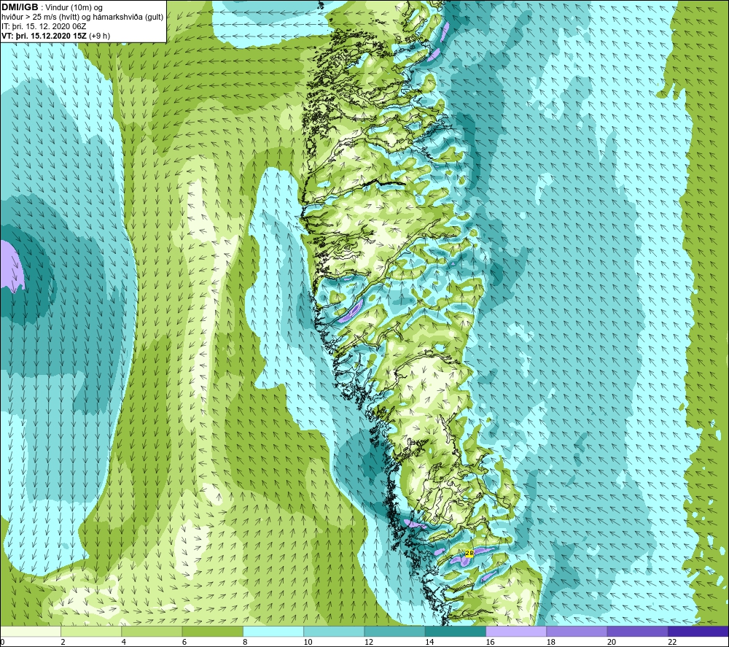Select the dark purple above-22 legend swatch
This screenshot has height=647, width=729.
tap(698, 632)
